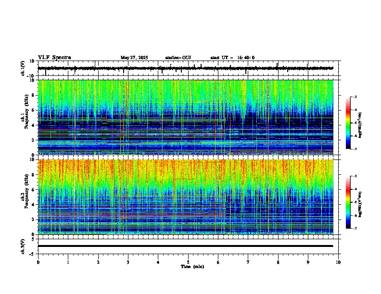
Task: Click the "Time (min)" axis title
Action: pyautogui.click(x=192, y=267)
